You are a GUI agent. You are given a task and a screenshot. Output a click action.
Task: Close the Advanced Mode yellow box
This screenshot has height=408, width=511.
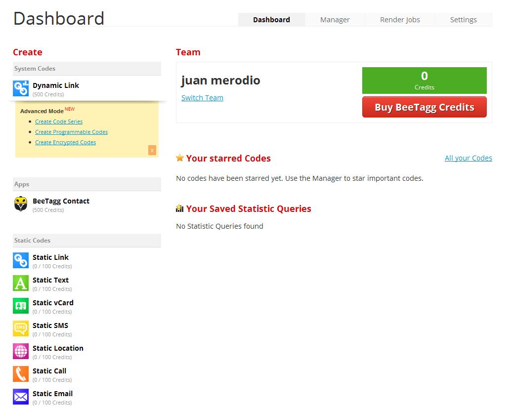tap(152, 150)
